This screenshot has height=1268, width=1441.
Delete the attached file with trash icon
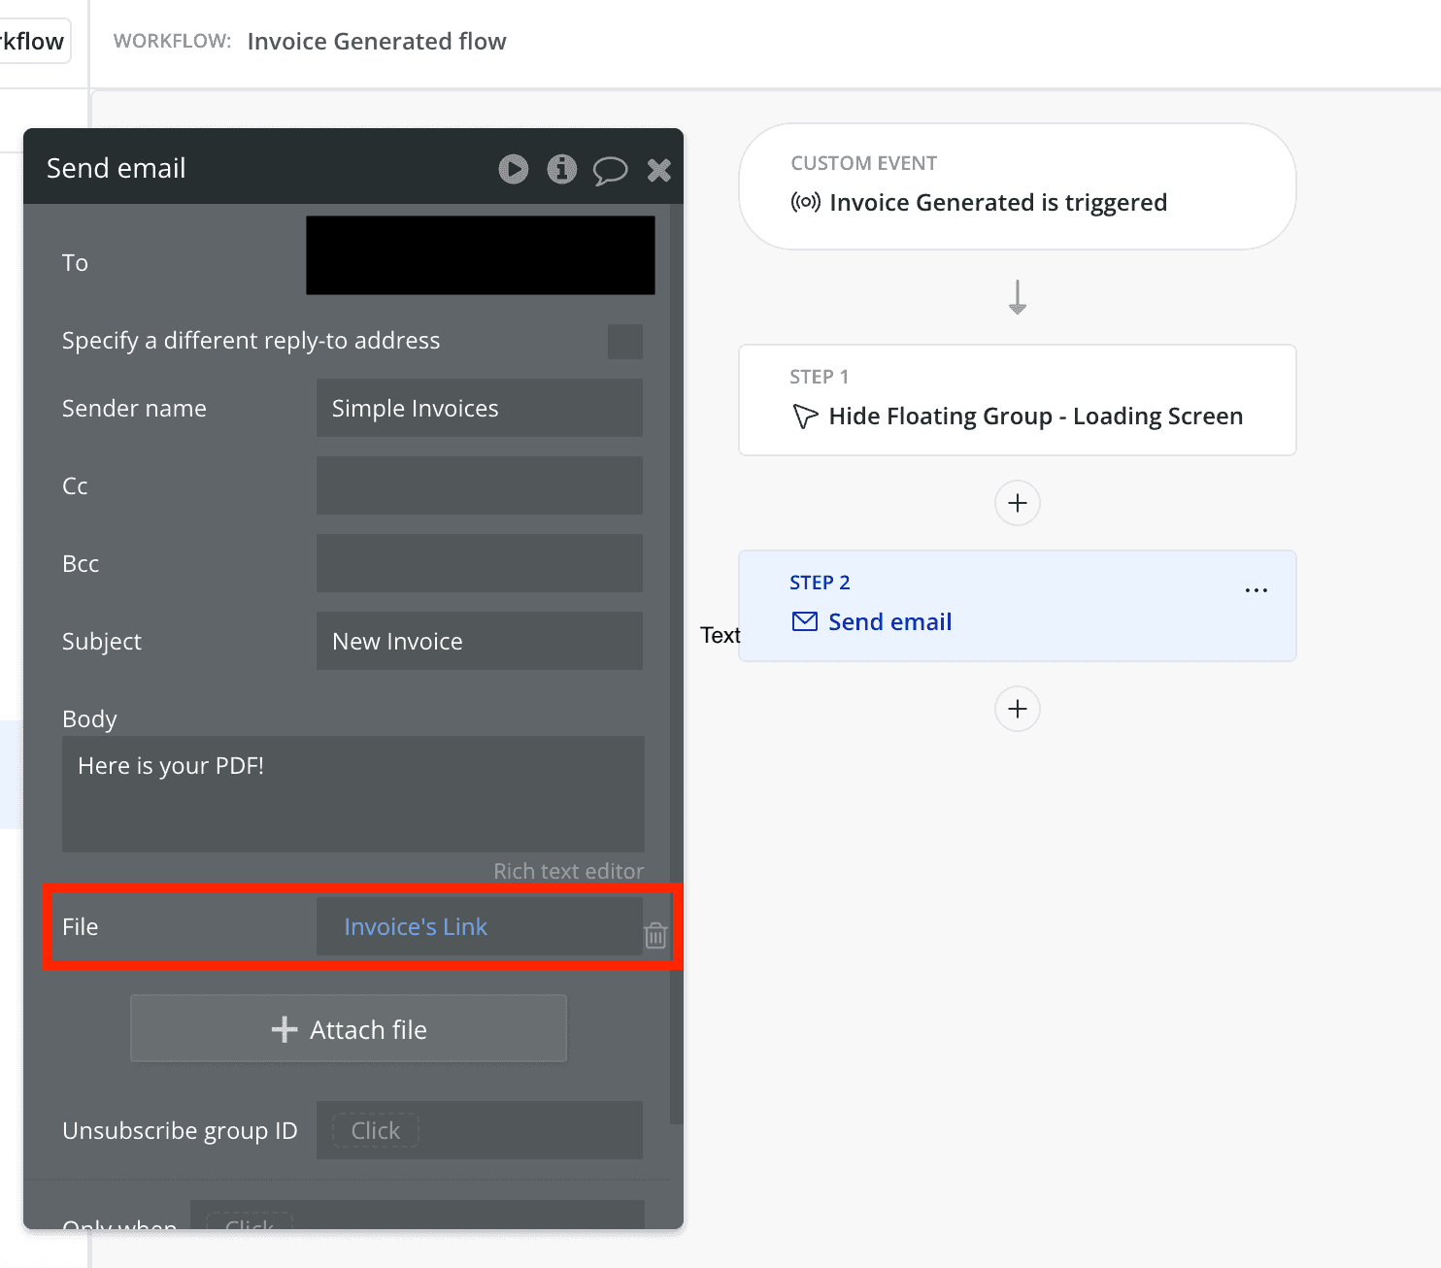[x=655, y=936]
